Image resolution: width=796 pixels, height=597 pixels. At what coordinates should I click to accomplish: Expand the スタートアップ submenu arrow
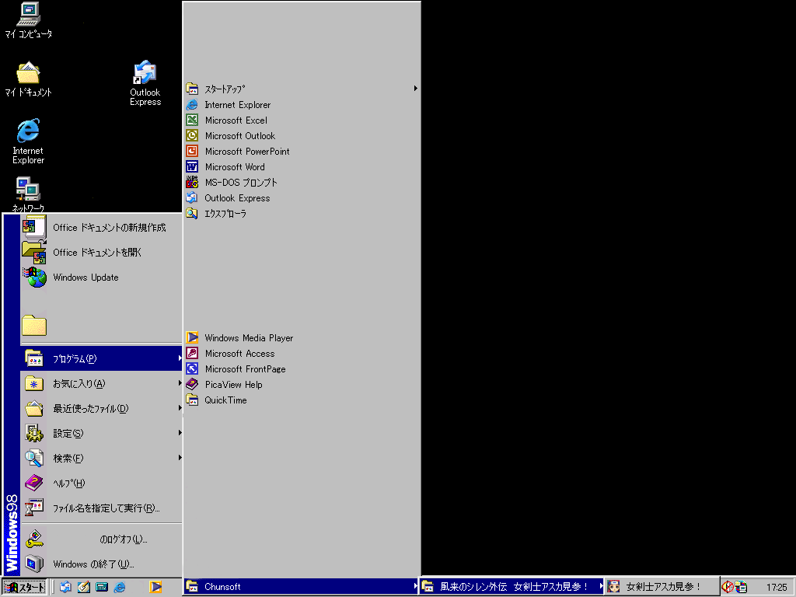coord(415,89)
